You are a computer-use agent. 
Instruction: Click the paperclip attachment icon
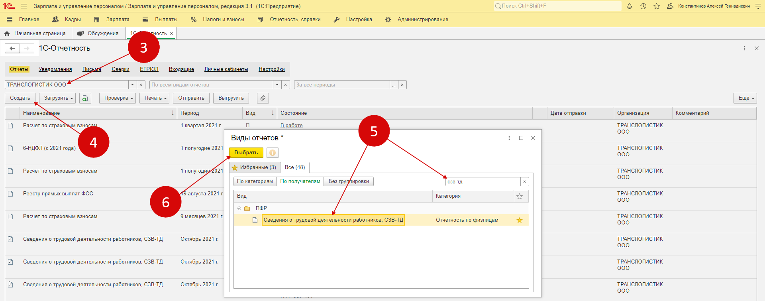tap(263, 98)
